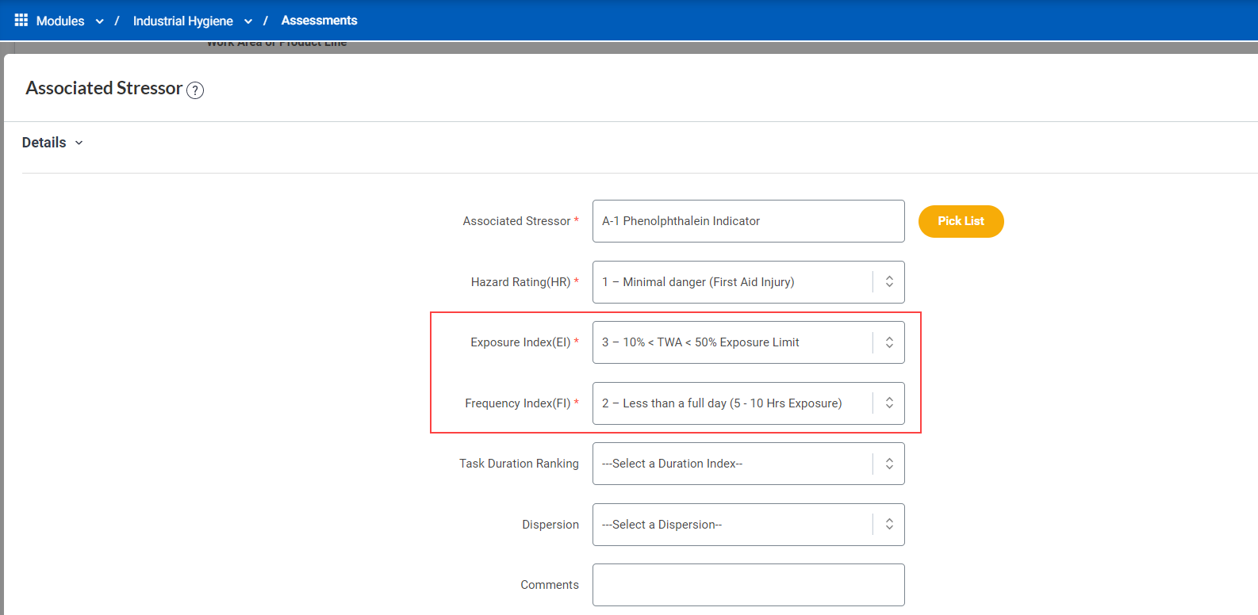Image resolution: width=1258 pixels, height=615 pixels.
Task: Open the Modules grid icon
Action: (21, 21)
